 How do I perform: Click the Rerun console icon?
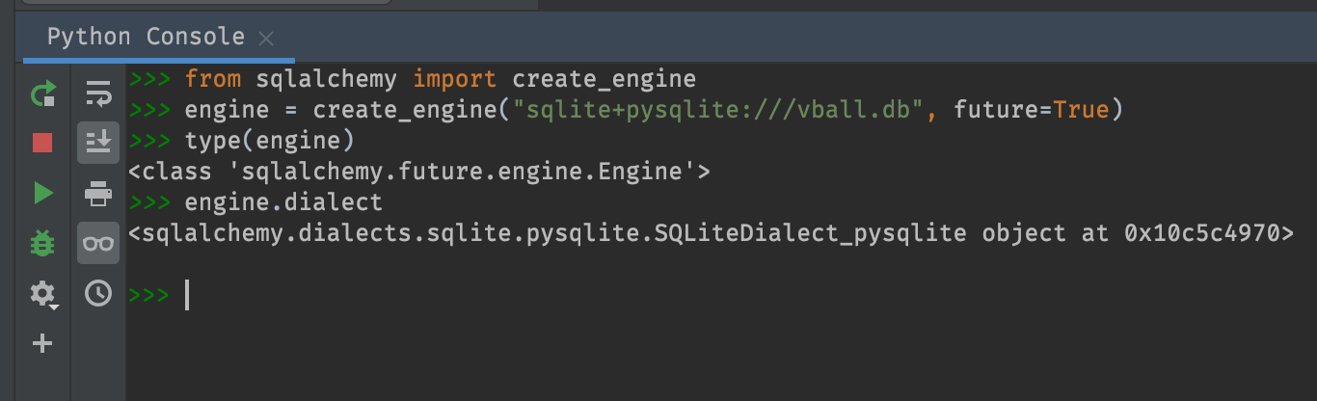click(42, 94)
